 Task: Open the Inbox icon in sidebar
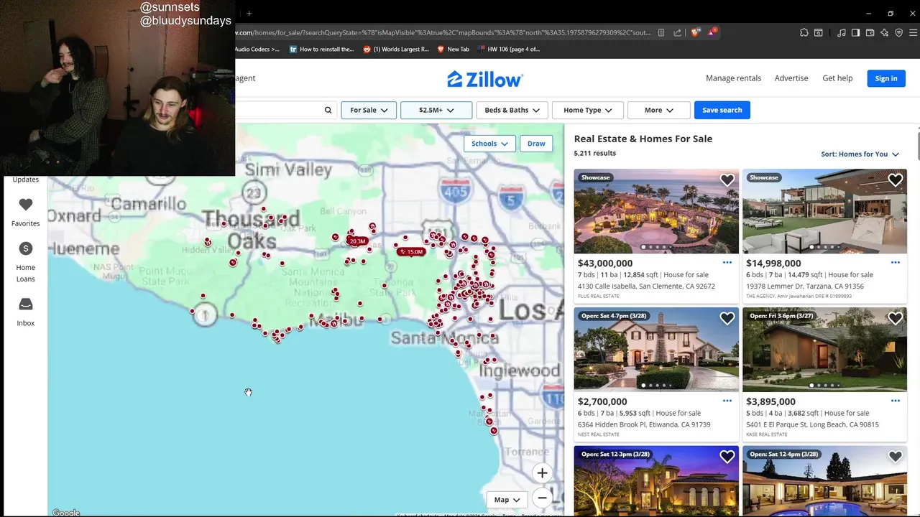click(x=25, y=304)
